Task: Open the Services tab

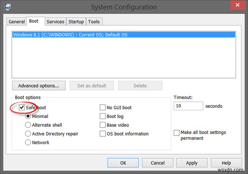Action: pyautogui.click(x=55, y=21)
